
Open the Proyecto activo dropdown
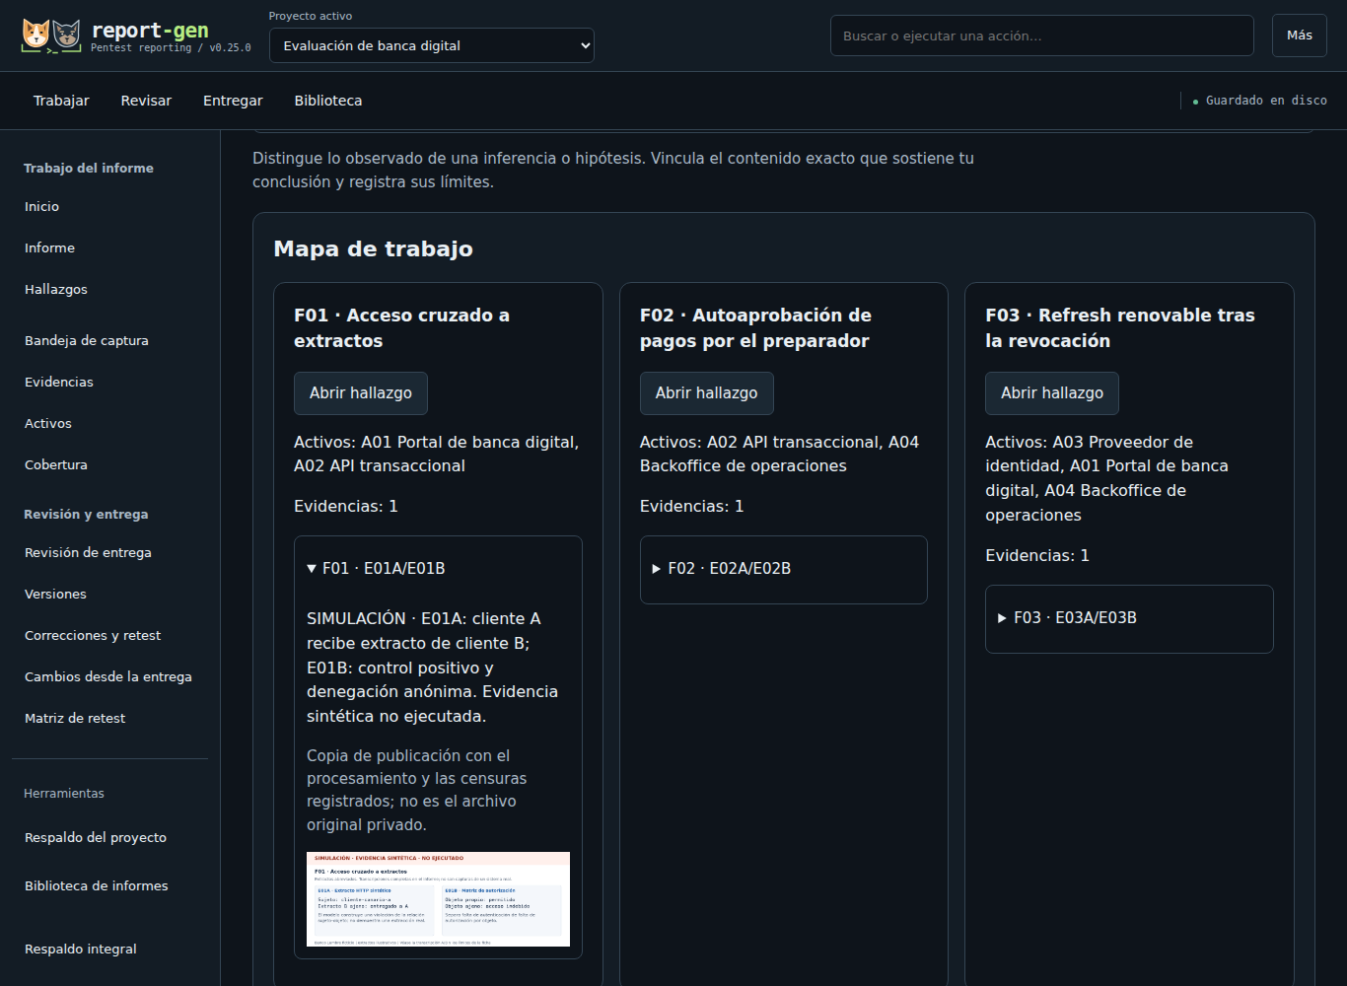(x=432, y=45)
